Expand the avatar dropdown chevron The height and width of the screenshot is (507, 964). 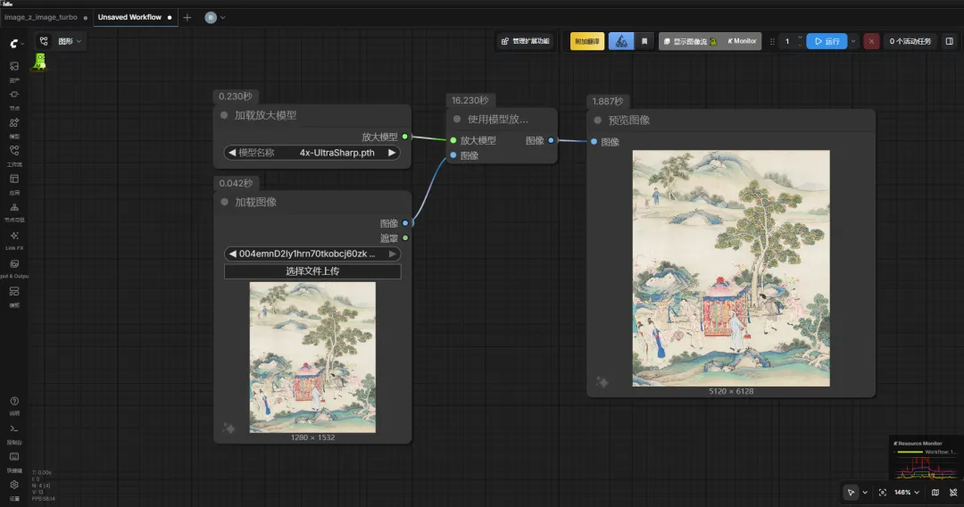222,17
